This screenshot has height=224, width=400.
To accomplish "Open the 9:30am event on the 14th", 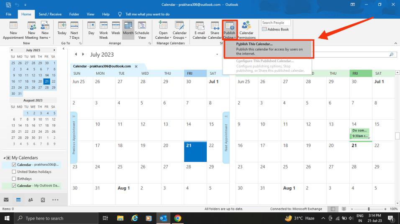I will pyautogui.click(x=359, y=136).
